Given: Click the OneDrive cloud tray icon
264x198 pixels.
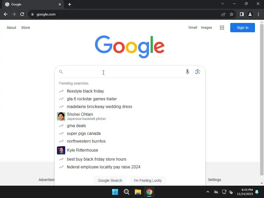Looking at the screenshot, I should pos(216,192).
